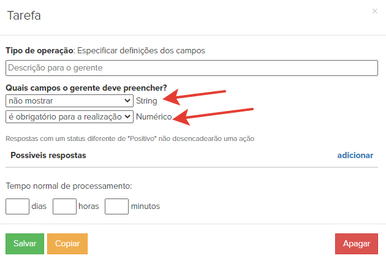The height and width of the screenshot is (261, 386).
Task: Expand the 'é obrigatório para a realização' dropdown
Action: [69, 116]
